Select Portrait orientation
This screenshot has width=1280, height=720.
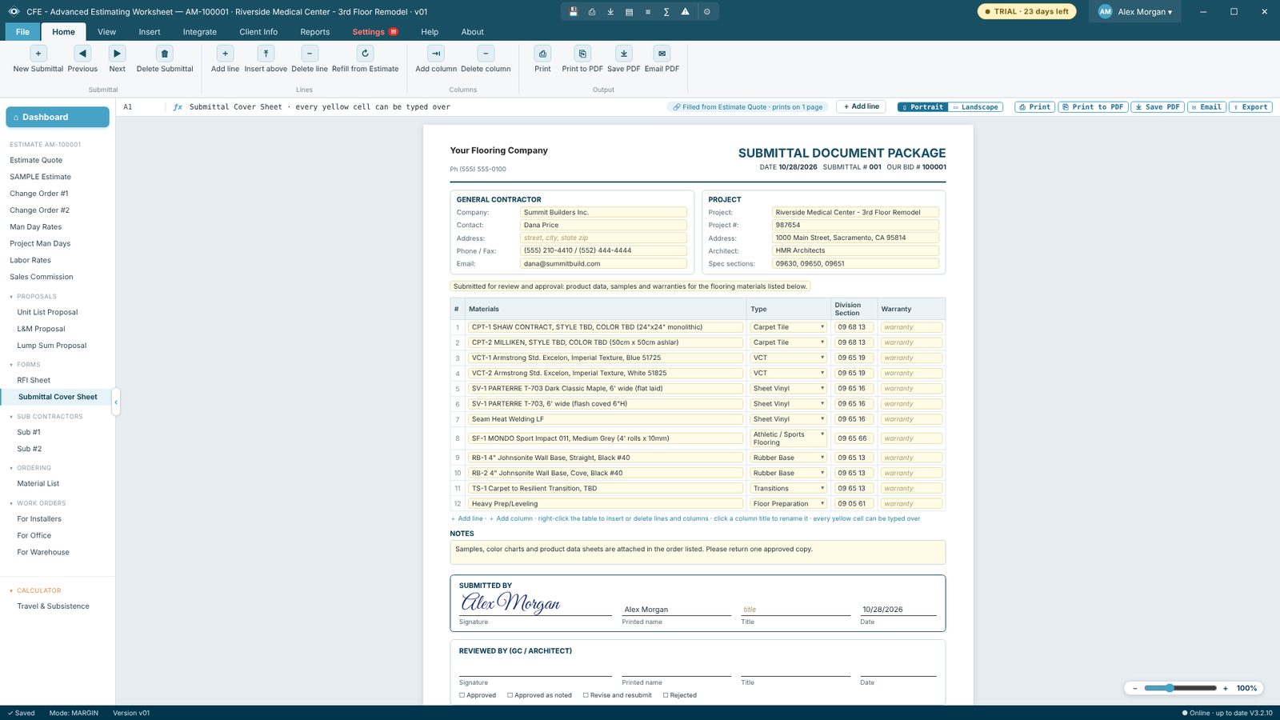click(923, 107)
